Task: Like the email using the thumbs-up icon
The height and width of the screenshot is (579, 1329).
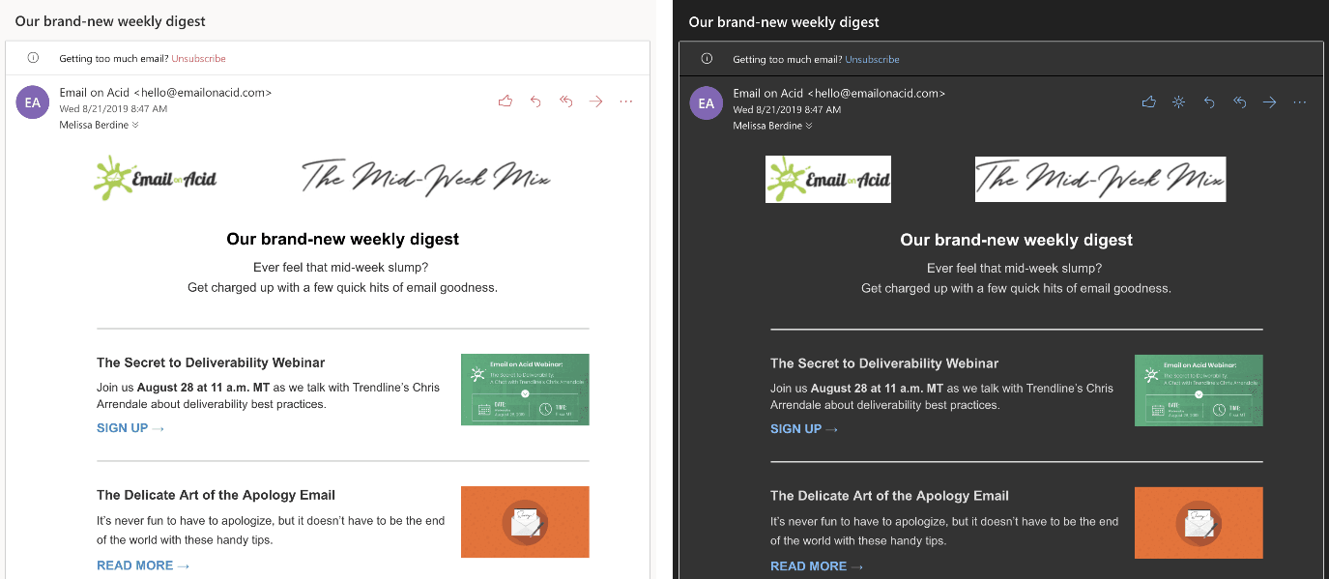Action: pyautogui.click(x=505, y=101)
